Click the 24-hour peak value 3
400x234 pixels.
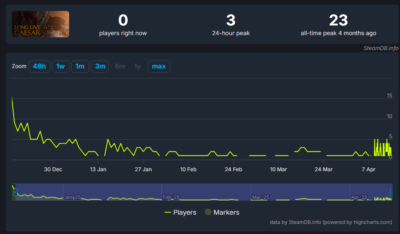click(231, 20)
